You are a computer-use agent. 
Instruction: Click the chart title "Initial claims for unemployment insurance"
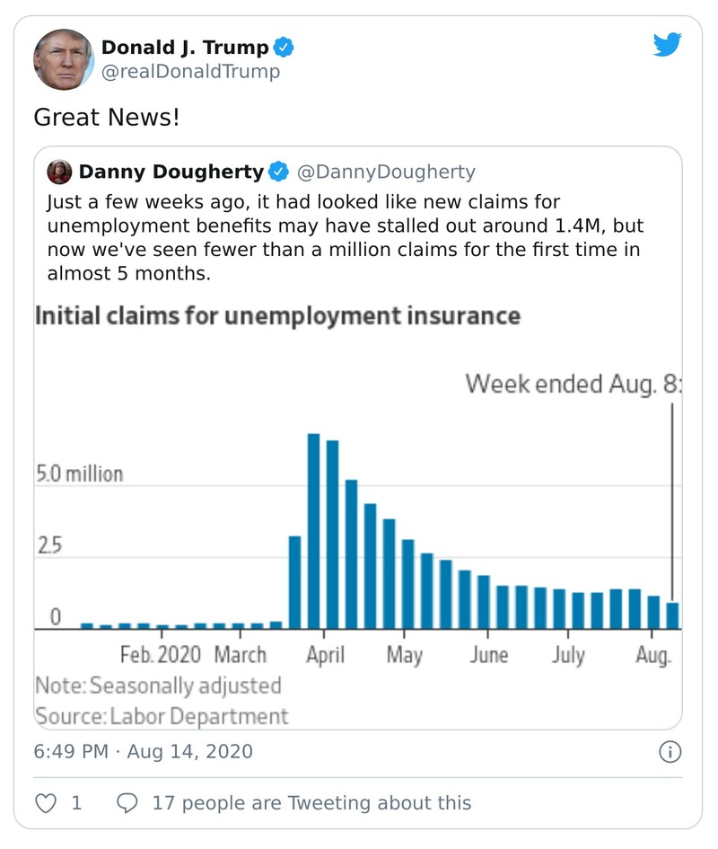277,316
